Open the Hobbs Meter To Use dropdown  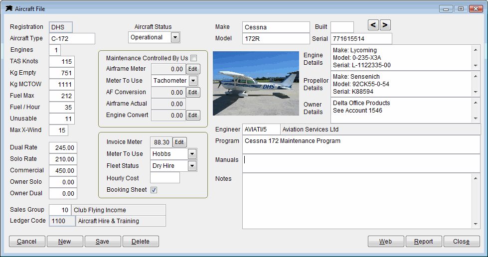point(192,154)
